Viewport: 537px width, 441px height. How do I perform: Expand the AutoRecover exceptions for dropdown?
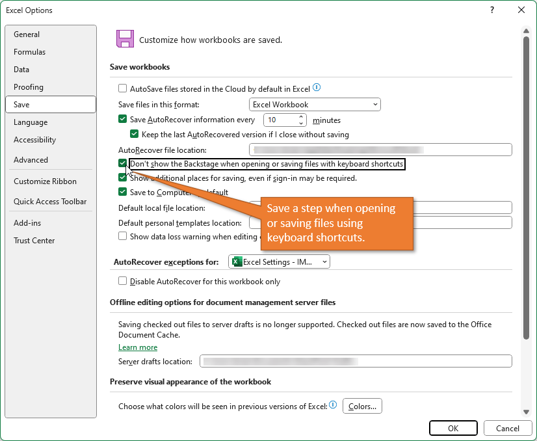click(280, 261)
